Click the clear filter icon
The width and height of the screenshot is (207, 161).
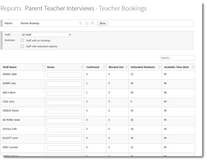click(x=81, y=23)
